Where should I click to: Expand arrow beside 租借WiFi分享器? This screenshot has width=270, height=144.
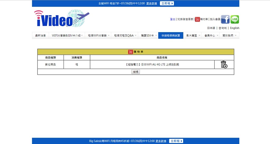pos(109,36)
